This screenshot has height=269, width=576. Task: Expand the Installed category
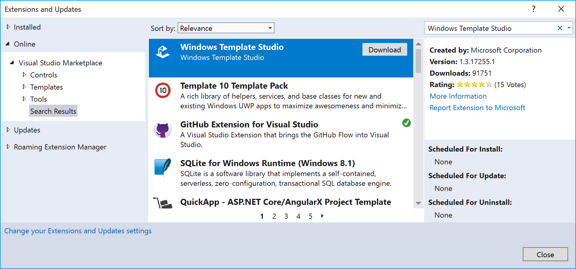[8, 27]
